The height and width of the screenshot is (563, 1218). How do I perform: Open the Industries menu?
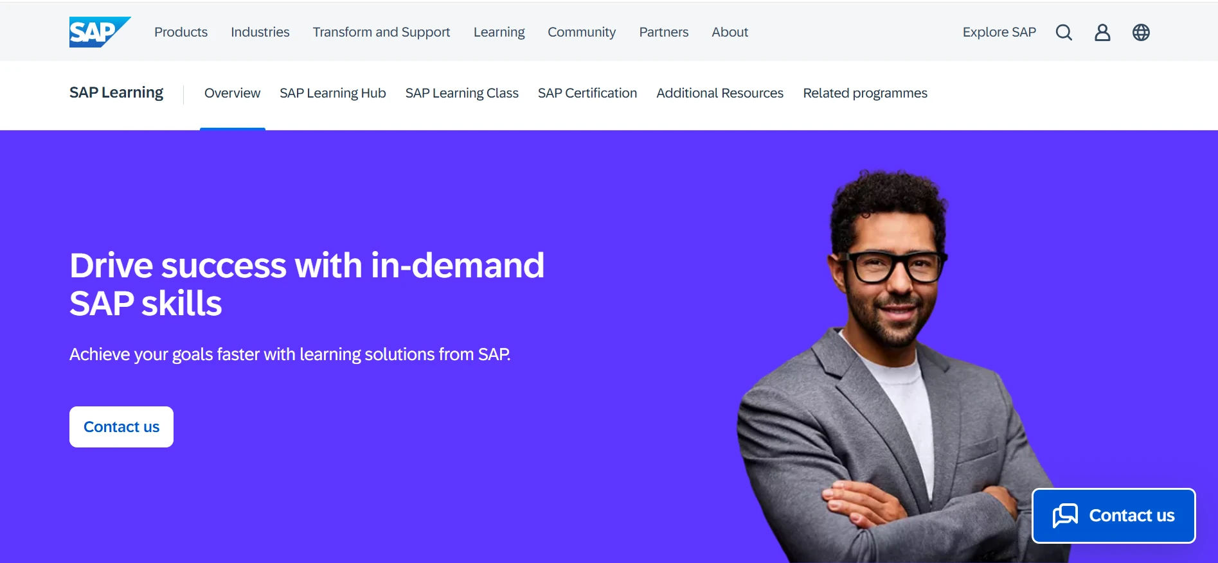pos(260,32)
